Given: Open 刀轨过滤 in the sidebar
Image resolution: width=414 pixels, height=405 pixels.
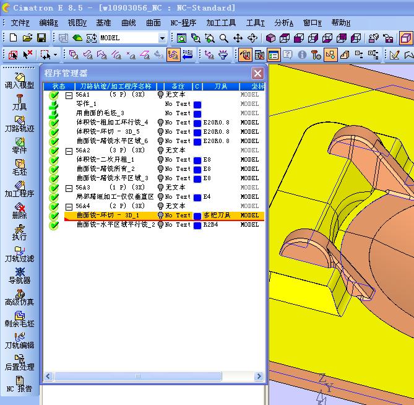Looking at the screenshot, I should [x=19, y=254].
